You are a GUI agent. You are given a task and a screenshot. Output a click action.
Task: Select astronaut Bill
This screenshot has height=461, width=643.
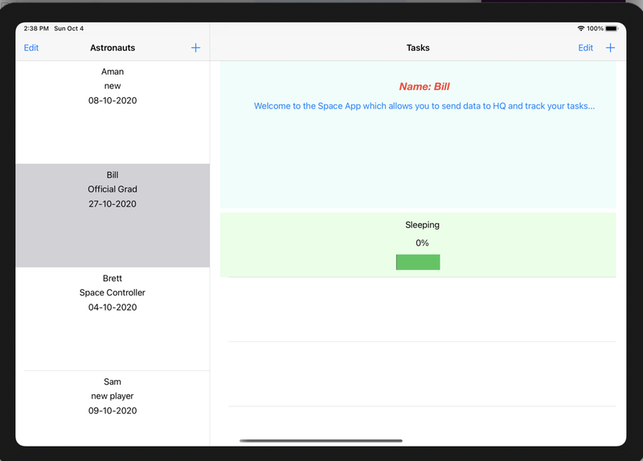[113, 215]
